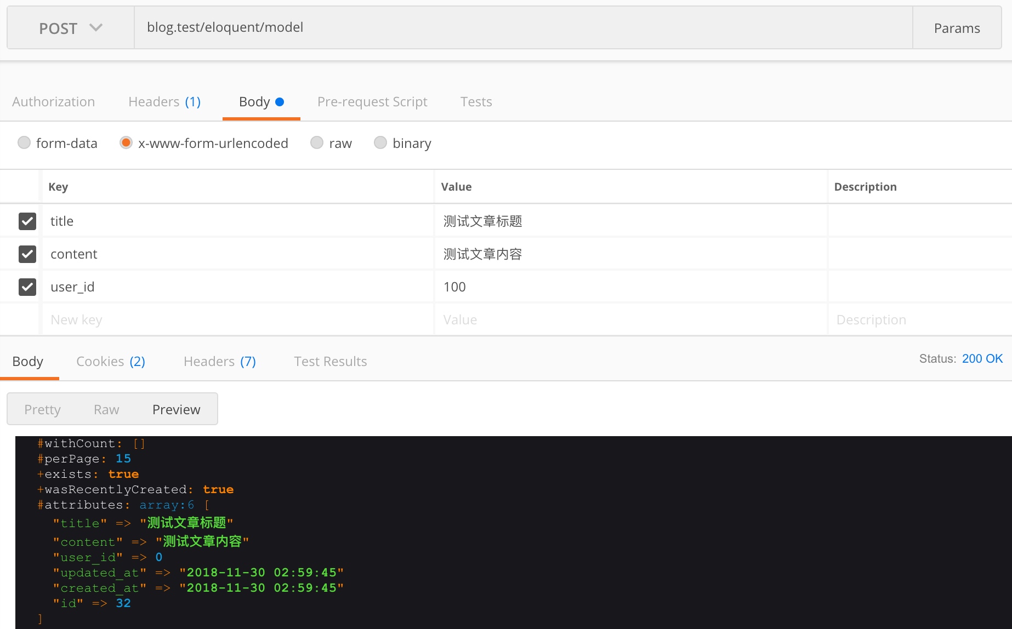The height and width of the screenshot is (629, 1012).
Task: Open the POST method dropdown
Action: (71, 28)
